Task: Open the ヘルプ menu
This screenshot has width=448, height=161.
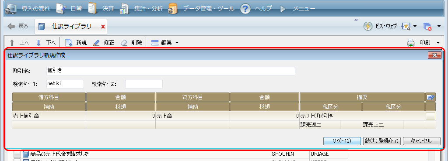Action: click(263, 9)
